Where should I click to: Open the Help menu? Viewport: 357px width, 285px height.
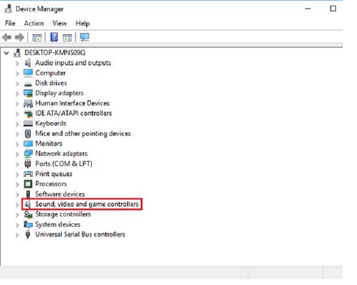pos(83,23)
